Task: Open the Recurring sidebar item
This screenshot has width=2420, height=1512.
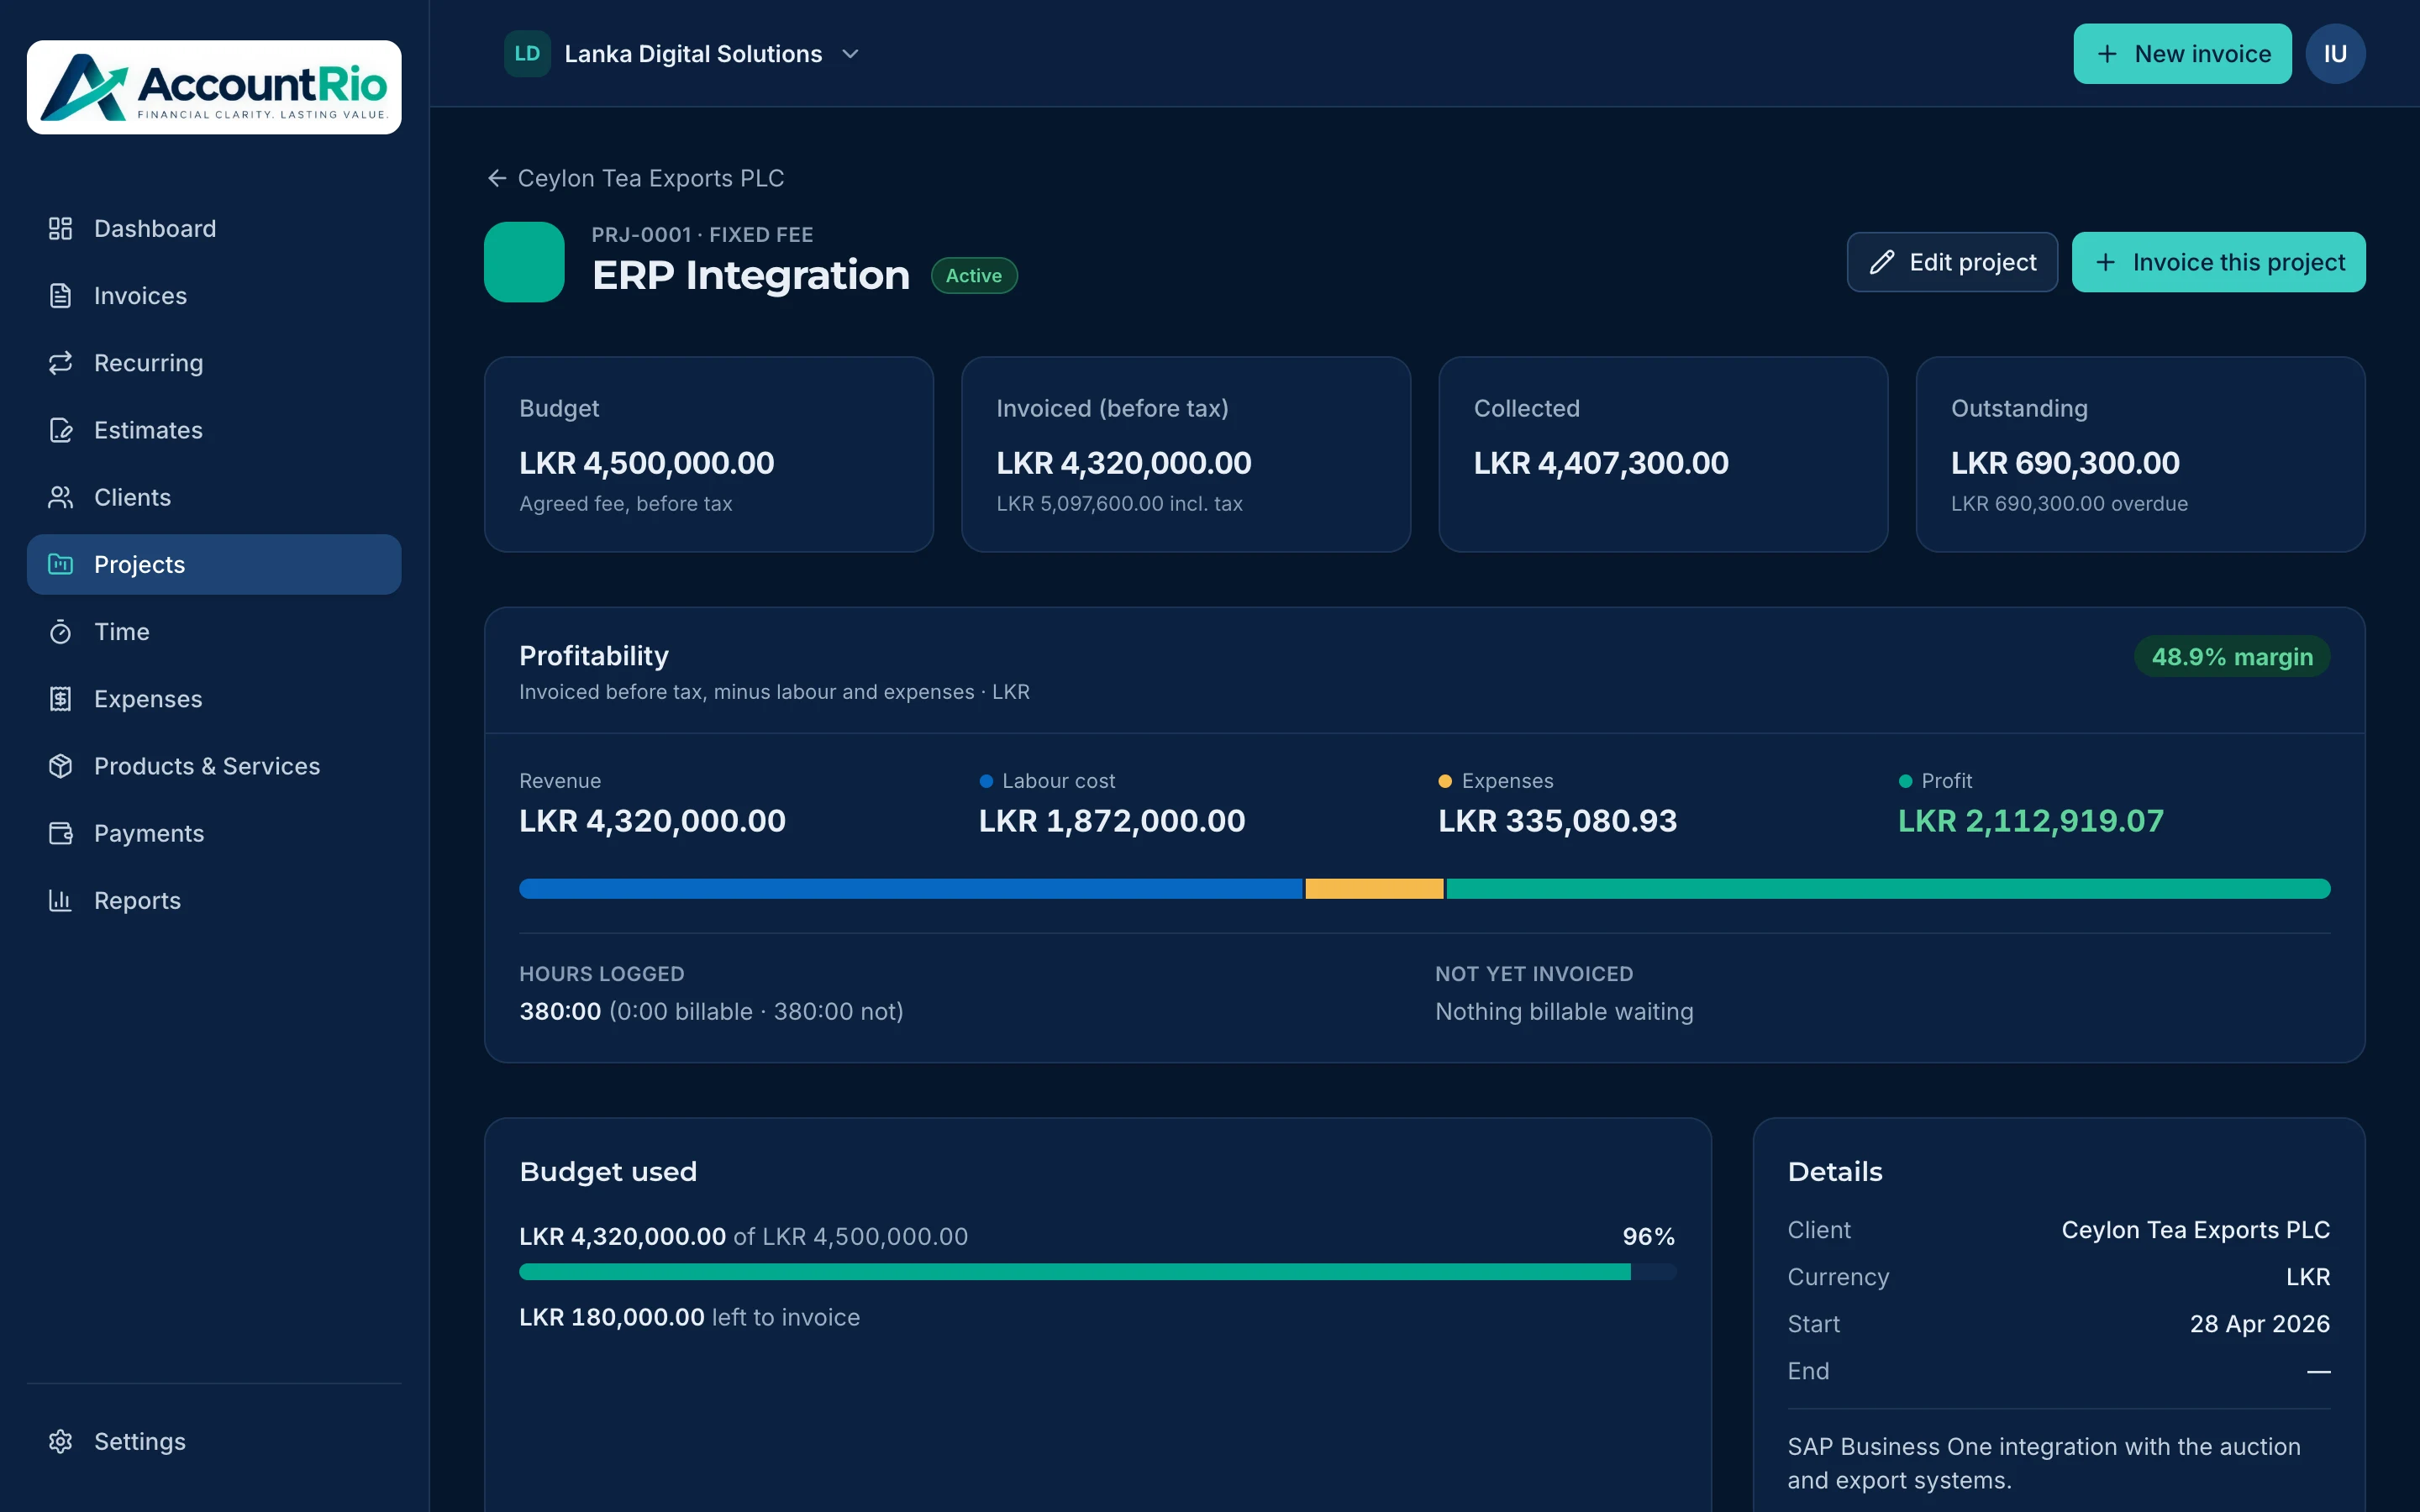Action: pyautogui.click(x=214, y=363)
